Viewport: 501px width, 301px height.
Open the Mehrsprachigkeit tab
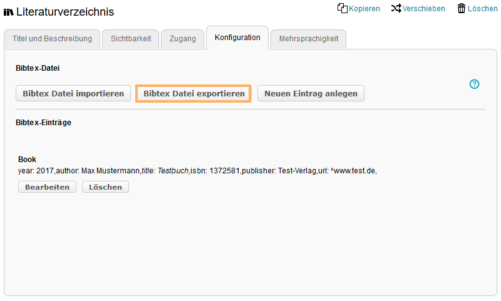tap(308, 39)
